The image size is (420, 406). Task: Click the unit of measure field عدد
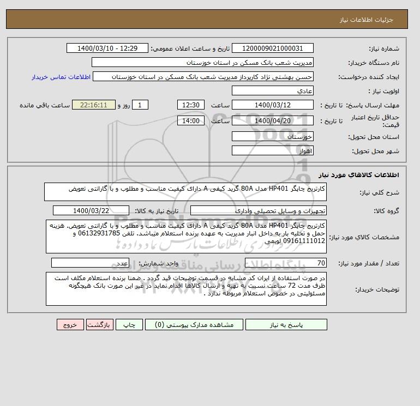(x=90, y=263)
